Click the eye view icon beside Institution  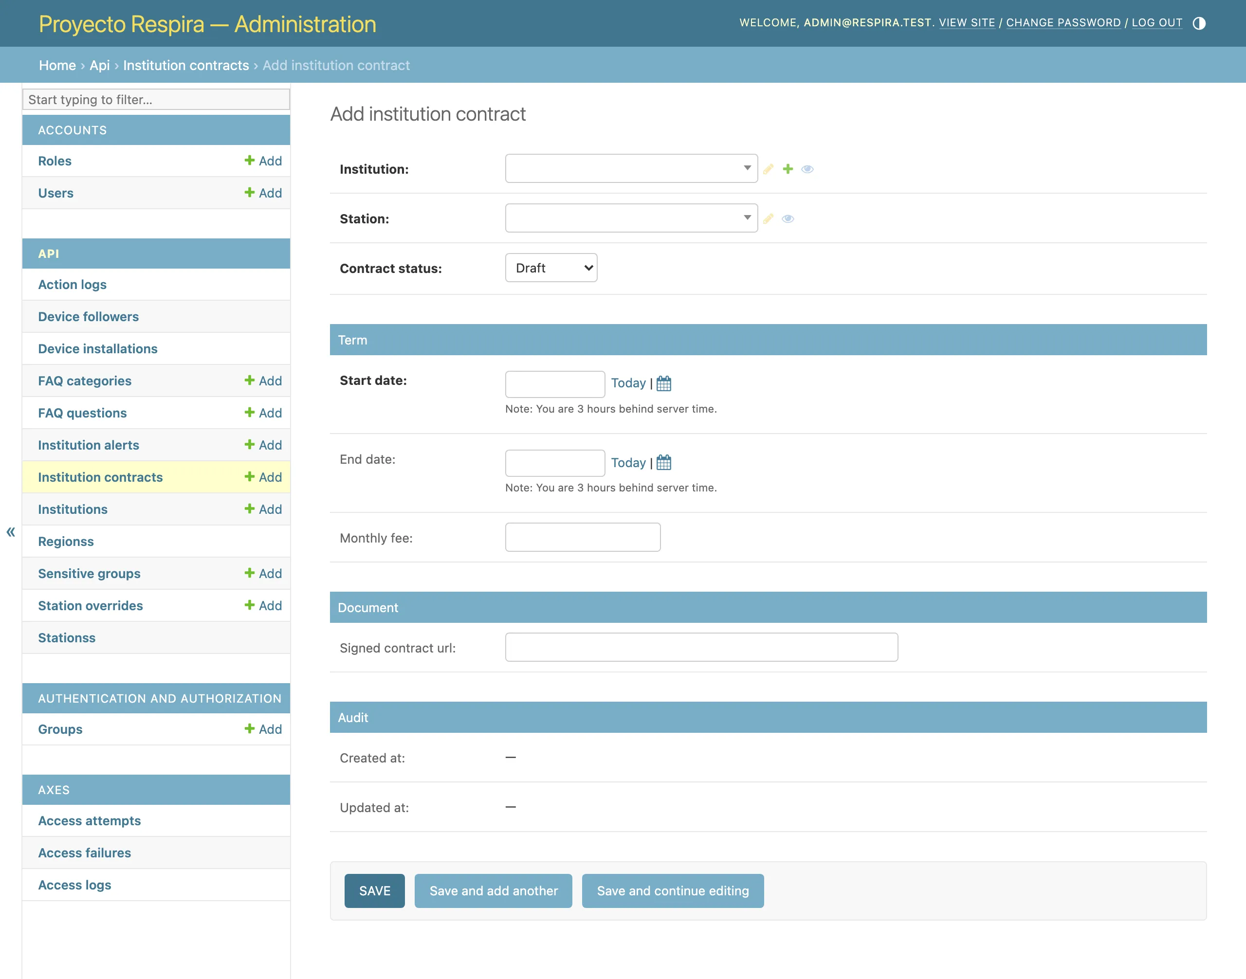point(807,169)
